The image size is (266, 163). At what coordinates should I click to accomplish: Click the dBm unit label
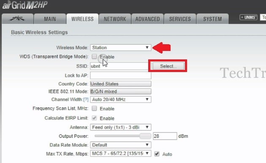tap(183, 136)
